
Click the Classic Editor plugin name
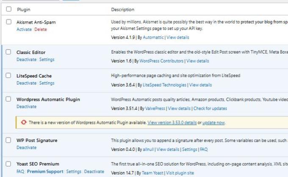(x=31, y=53)
